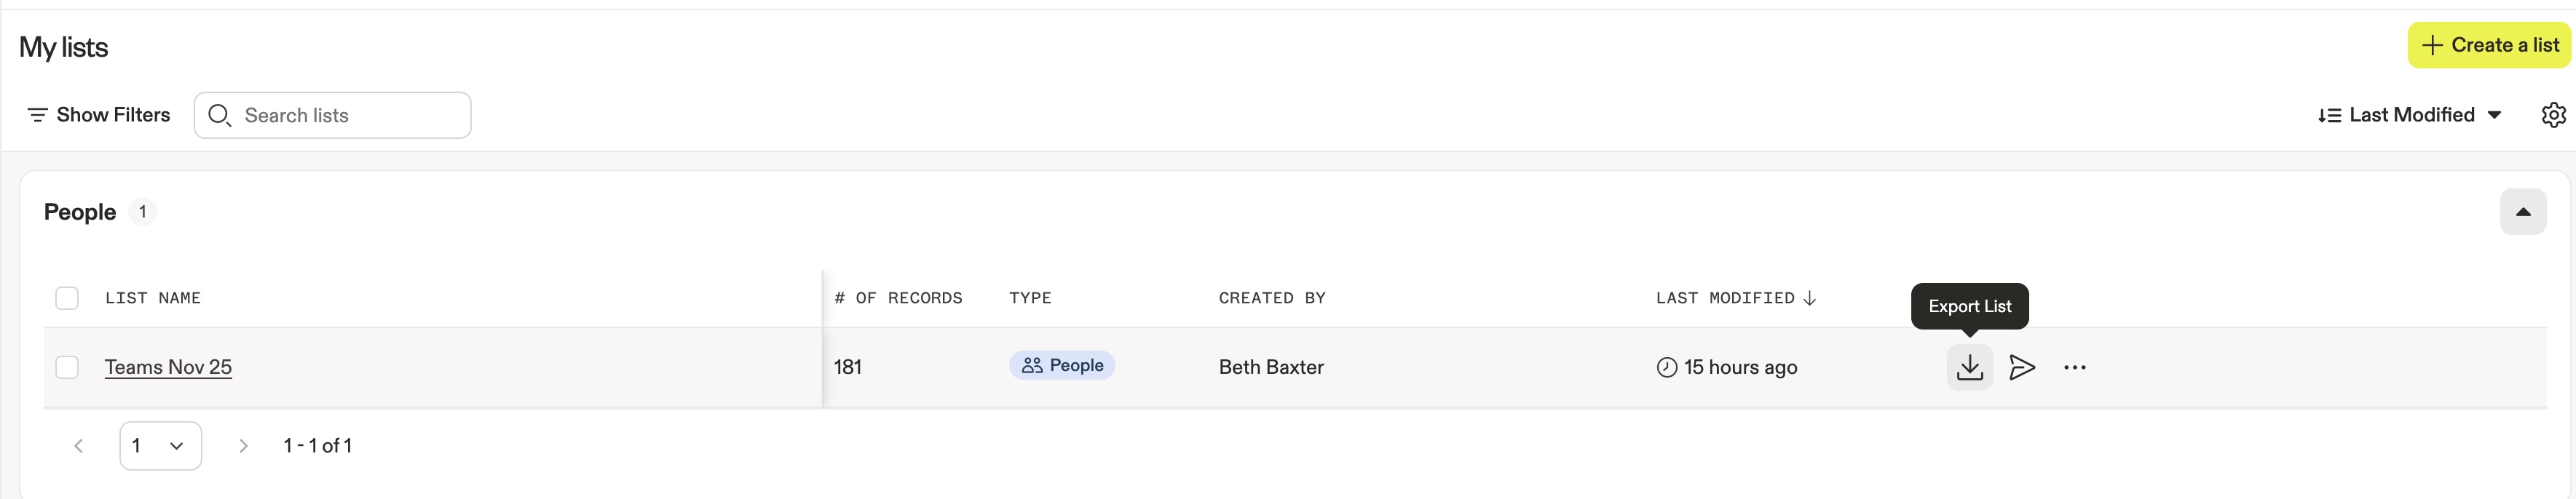Check the Teams Nov 25 row checkbox
This screenshot has width=2576, height=499.
[x=67, y=367]
